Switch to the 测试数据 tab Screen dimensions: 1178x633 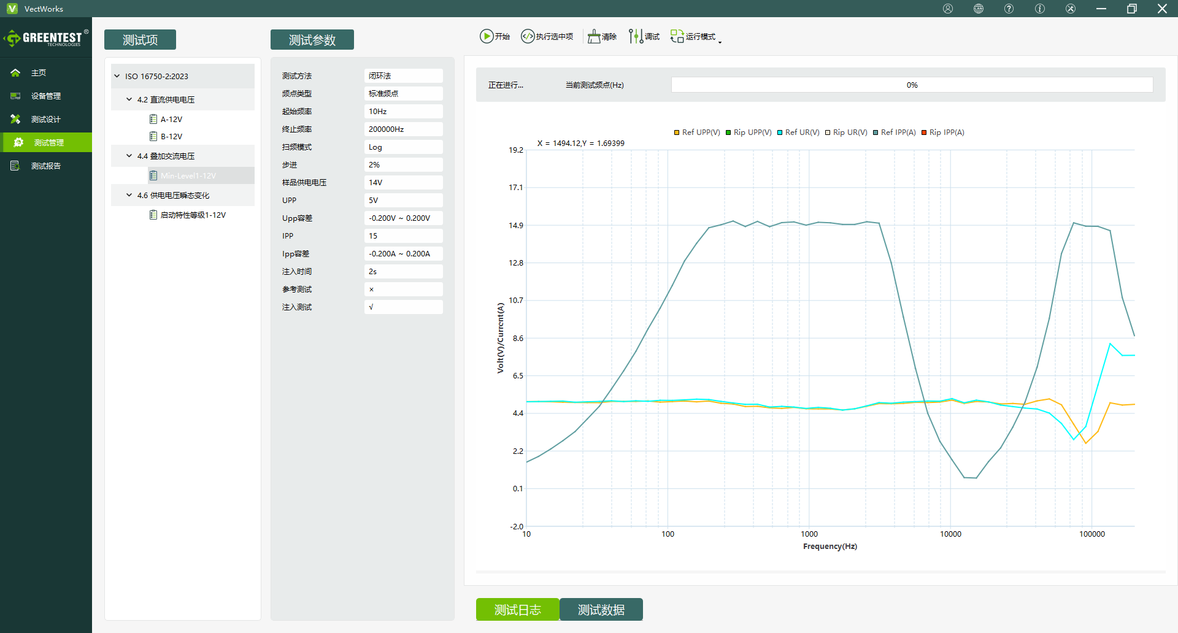click(601, 610)
